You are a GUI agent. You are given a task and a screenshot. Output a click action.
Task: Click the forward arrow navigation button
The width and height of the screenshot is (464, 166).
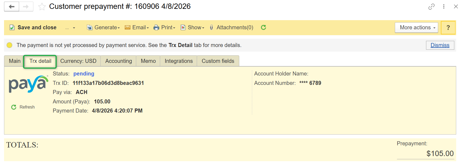click(x=26, y=7)
